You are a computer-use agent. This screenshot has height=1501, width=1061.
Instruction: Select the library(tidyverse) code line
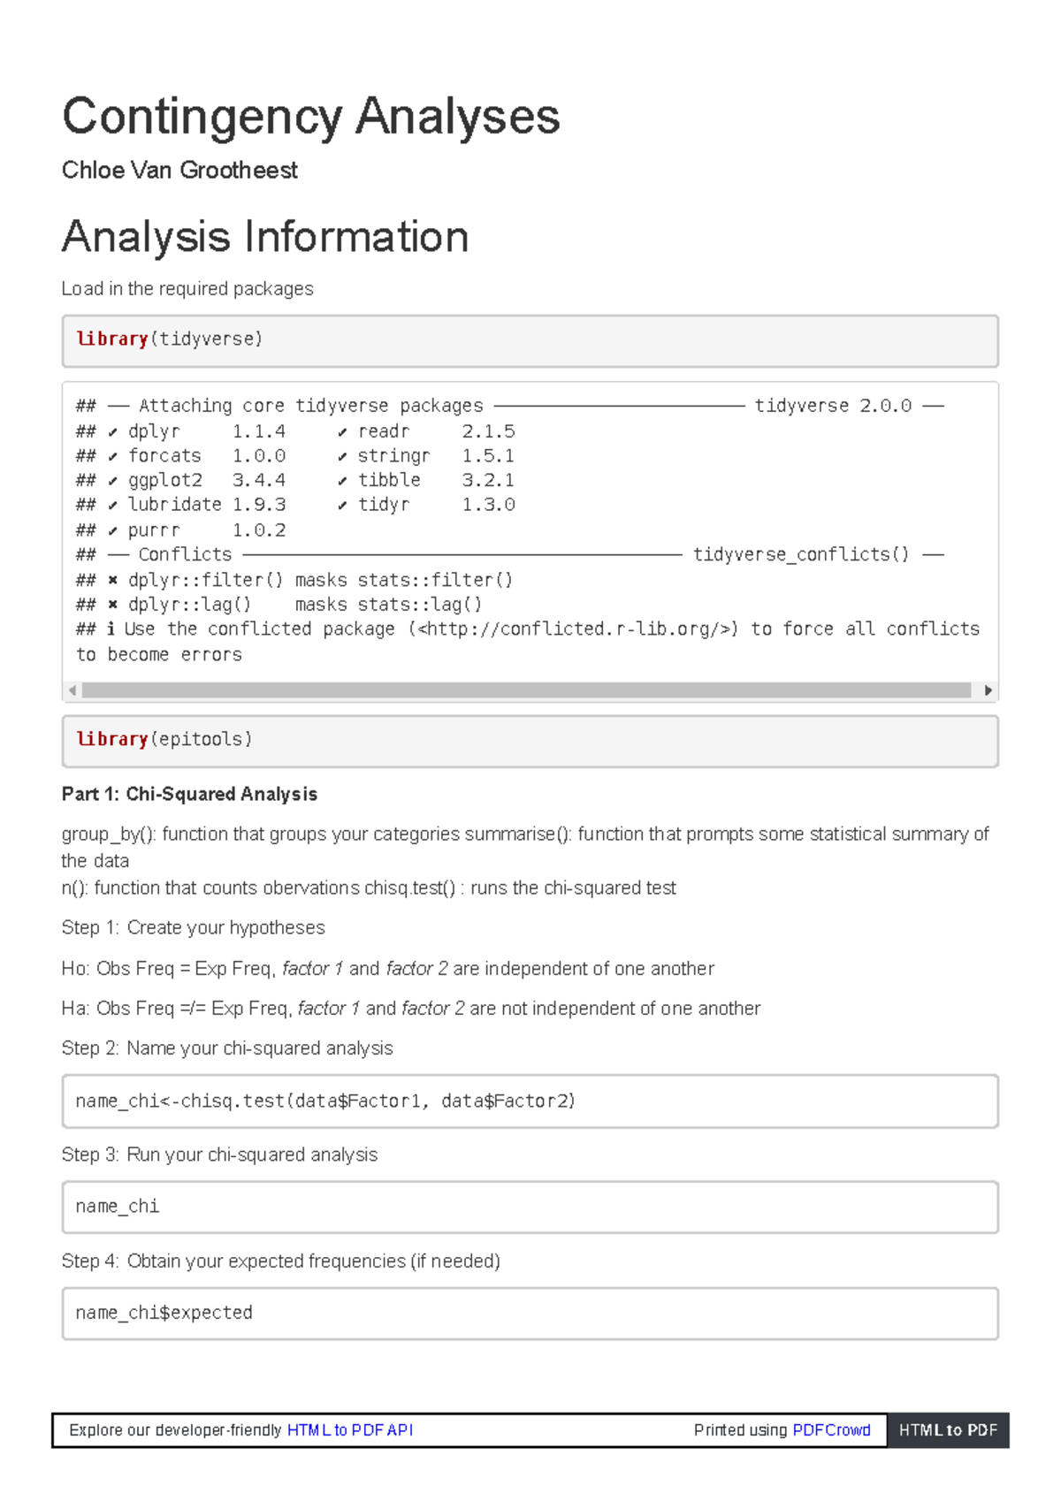tap(170, 339)
